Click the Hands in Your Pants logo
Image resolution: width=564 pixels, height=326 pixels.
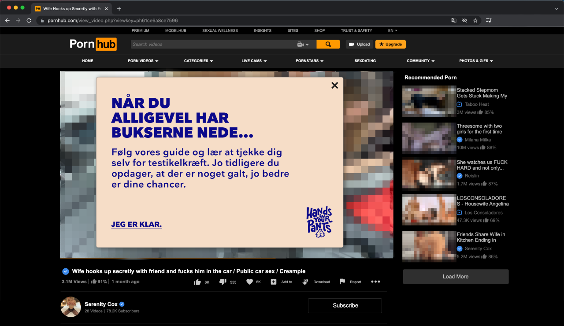(x=319, y=222)
